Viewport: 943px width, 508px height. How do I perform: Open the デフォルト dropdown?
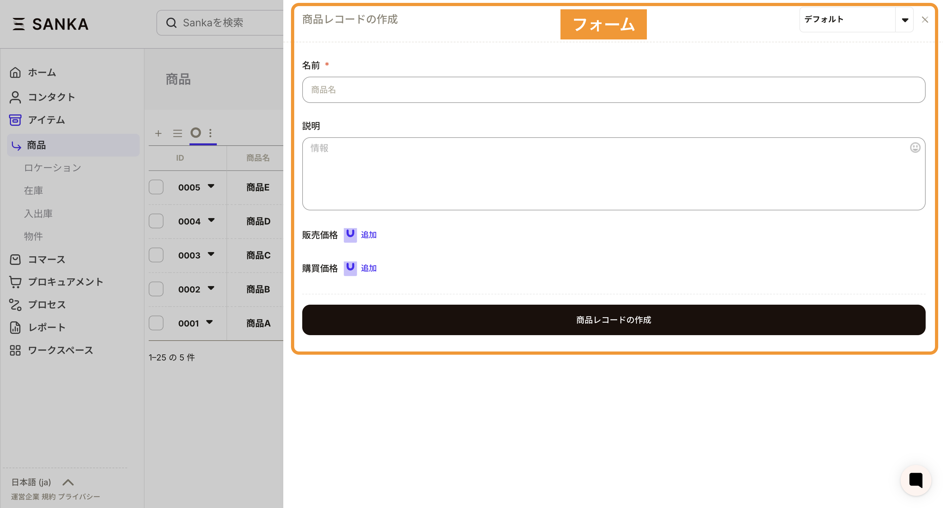[856, 20]
